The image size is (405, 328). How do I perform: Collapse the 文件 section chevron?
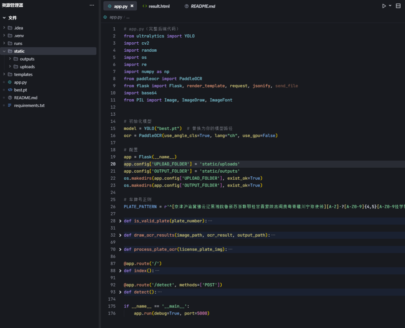(x=4, y=18)
